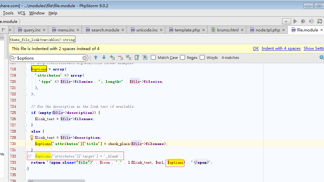Click the hide tool window icon left of tabs

(x=4, y=30)
